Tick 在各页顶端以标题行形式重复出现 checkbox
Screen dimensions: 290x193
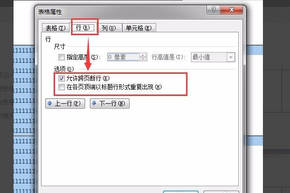click(x=61, y=87)
